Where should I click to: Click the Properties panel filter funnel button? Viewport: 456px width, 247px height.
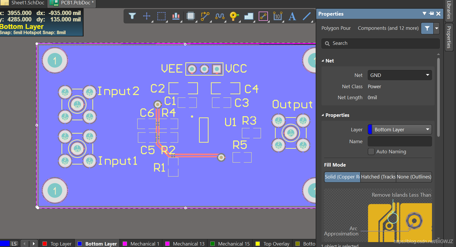427,28
